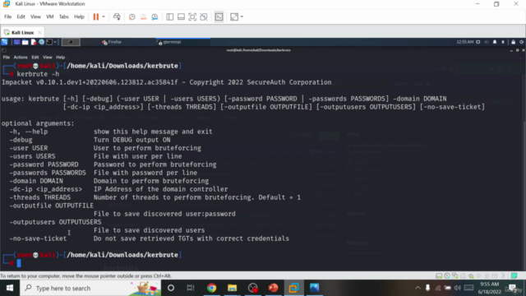526x296 pixels.
Task: Open the VMware Edit menu
Action: (21, 16)
